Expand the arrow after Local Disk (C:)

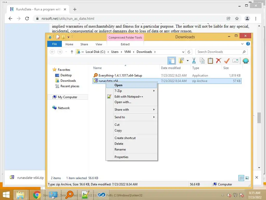click(108, 52)
